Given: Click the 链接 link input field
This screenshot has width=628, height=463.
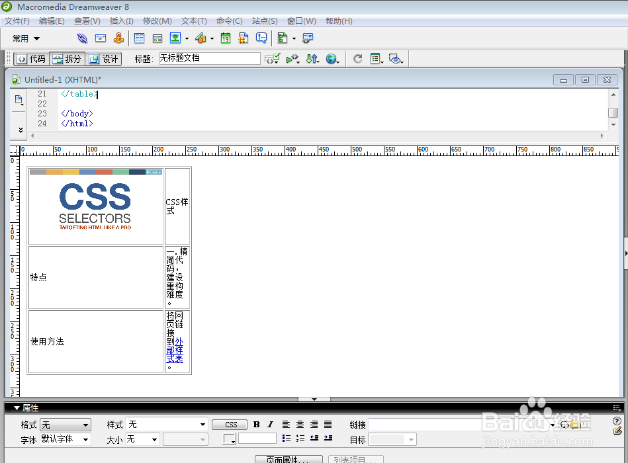Looking at the screenshot, I should pos(460,425).
